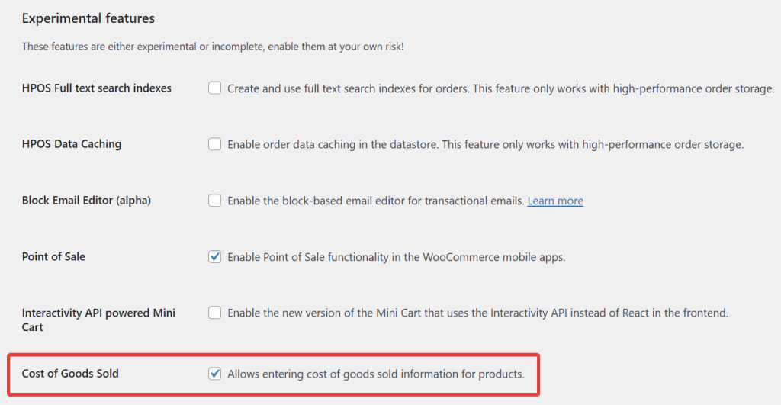Screen dimensions: 781x405
Task: Click the 'HPOS Data Caching' row title
Action: [72, 144]
